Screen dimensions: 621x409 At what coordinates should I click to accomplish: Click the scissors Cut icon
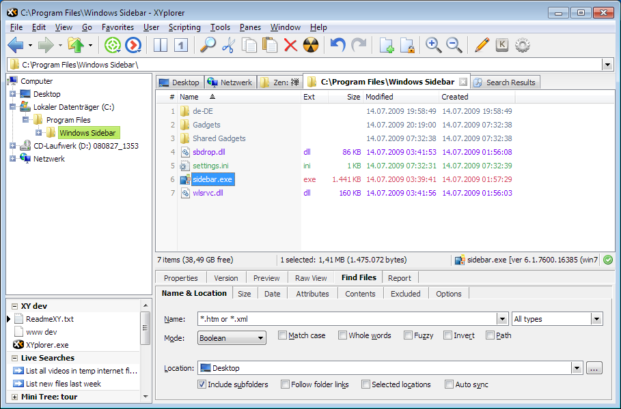click(x=228, y=45)
